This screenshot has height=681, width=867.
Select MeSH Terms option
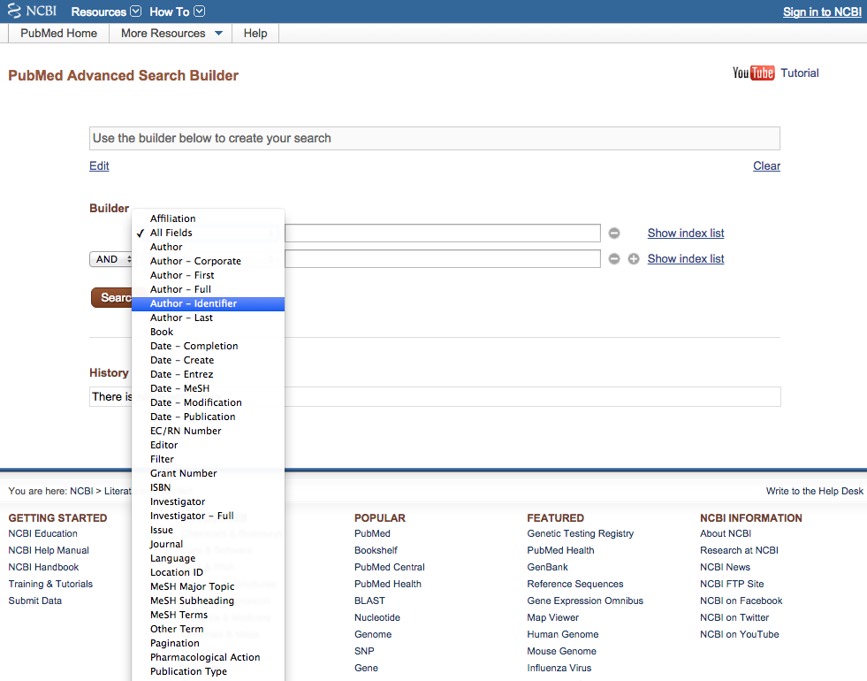point(208,616)
